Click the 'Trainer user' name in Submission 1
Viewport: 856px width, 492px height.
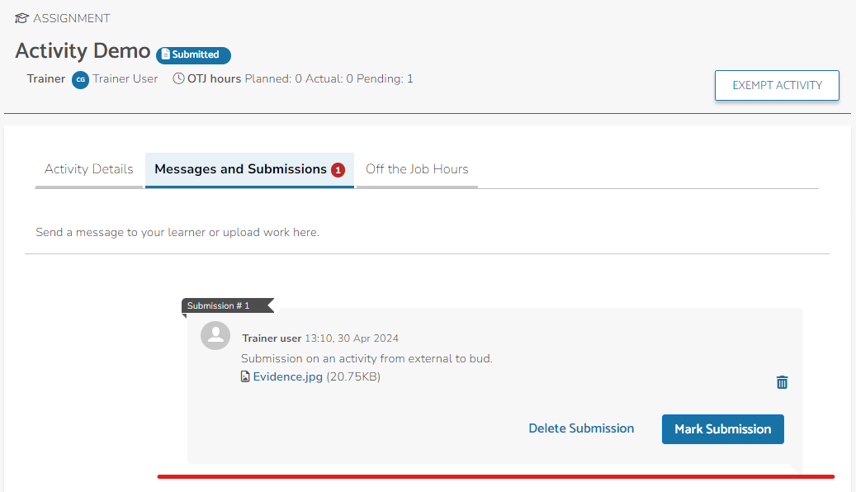click(x=272, y=338)
